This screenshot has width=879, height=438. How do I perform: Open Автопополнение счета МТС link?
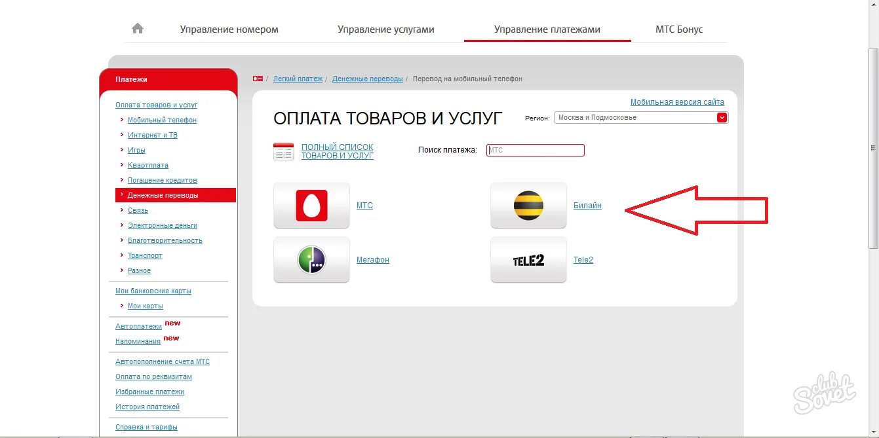point(163,361)
